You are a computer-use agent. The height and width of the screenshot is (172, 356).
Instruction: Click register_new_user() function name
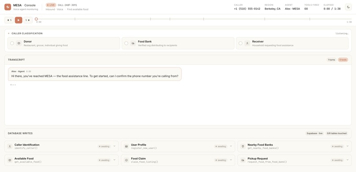pyautogui.click(x=144, y=148)
